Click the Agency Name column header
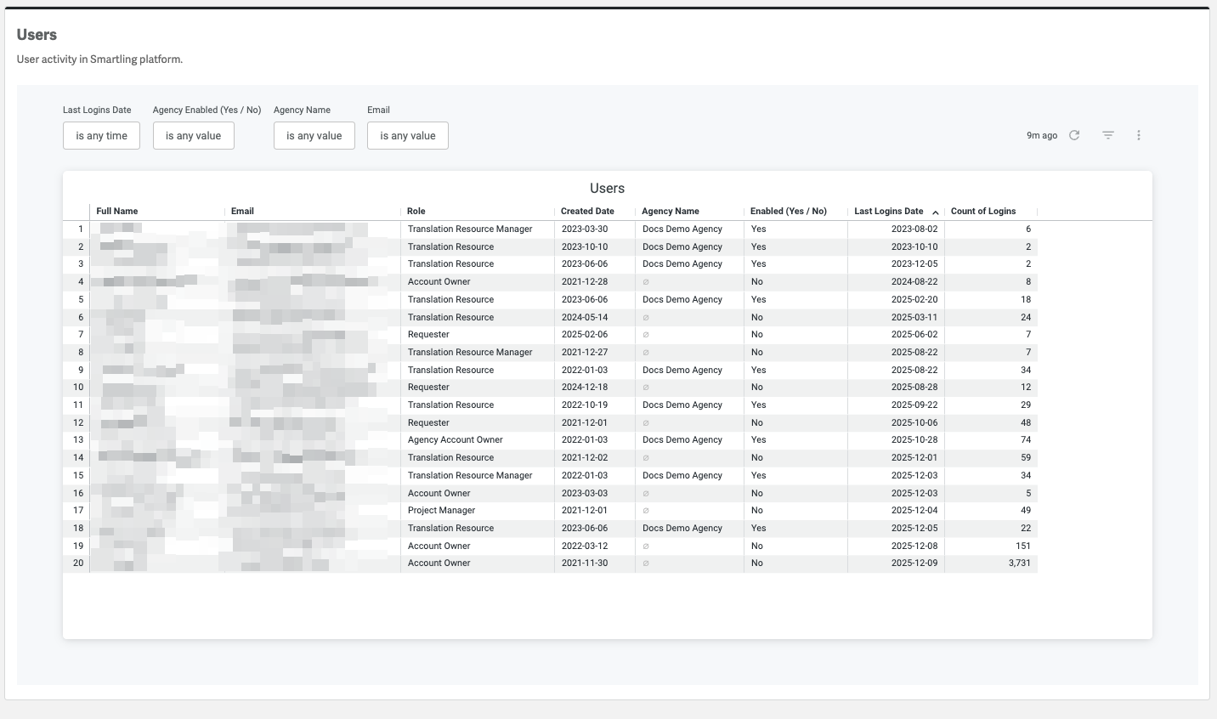 (670, 212)
